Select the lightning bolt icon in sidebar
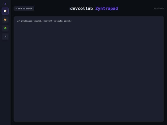This screenshot has width=167, height=125. tap(5, 37)
